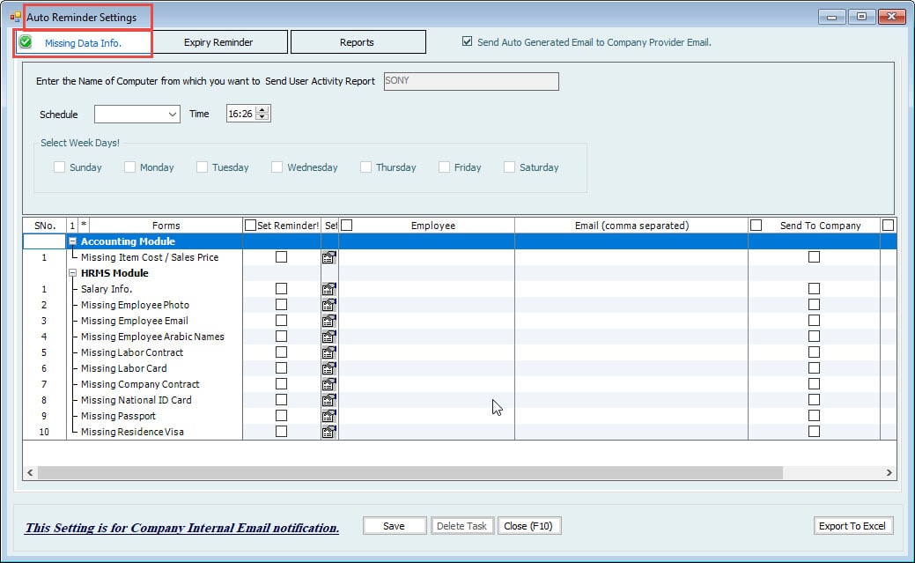Set reminder checkbox for Salary Info.

[281, 288]
